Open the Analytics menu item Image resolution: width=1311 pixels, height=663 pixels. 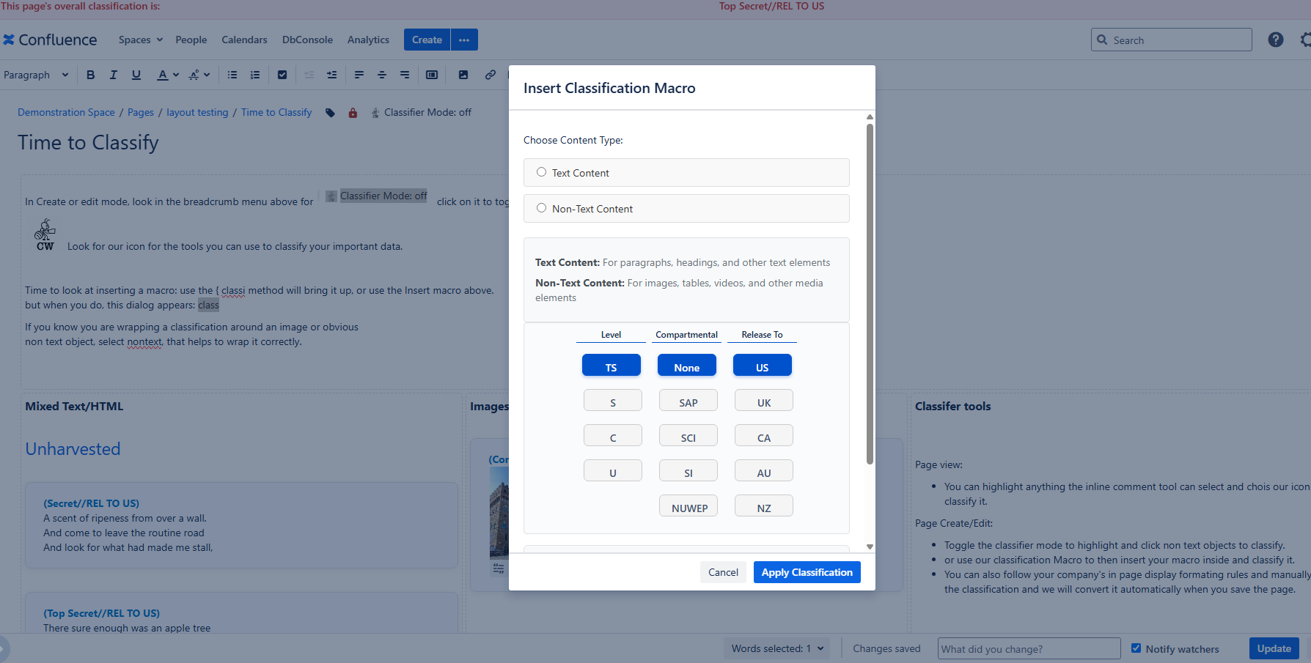[x=368, y=40]
